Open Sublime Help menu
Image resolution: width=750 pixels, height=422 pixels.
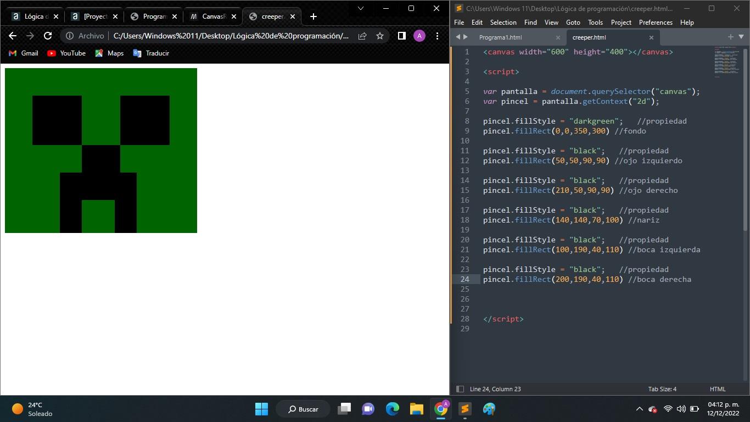(x=687, y=23)
